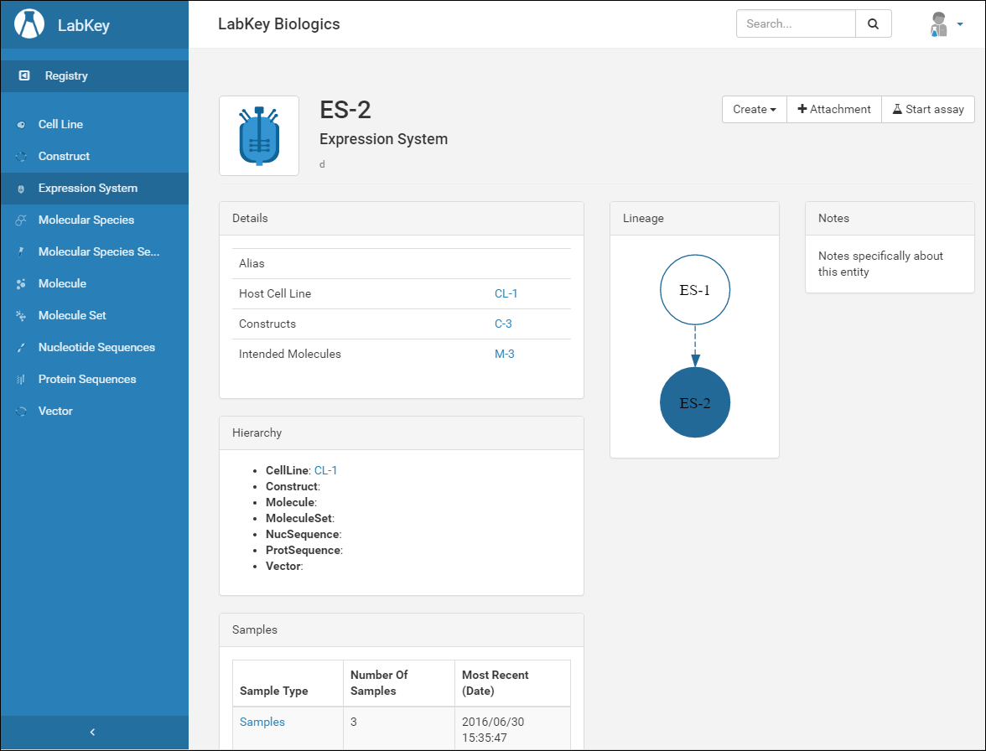986x751 pixels.
Task: Open the CL-1 link in Hierarchy
Action: (325, 471)
